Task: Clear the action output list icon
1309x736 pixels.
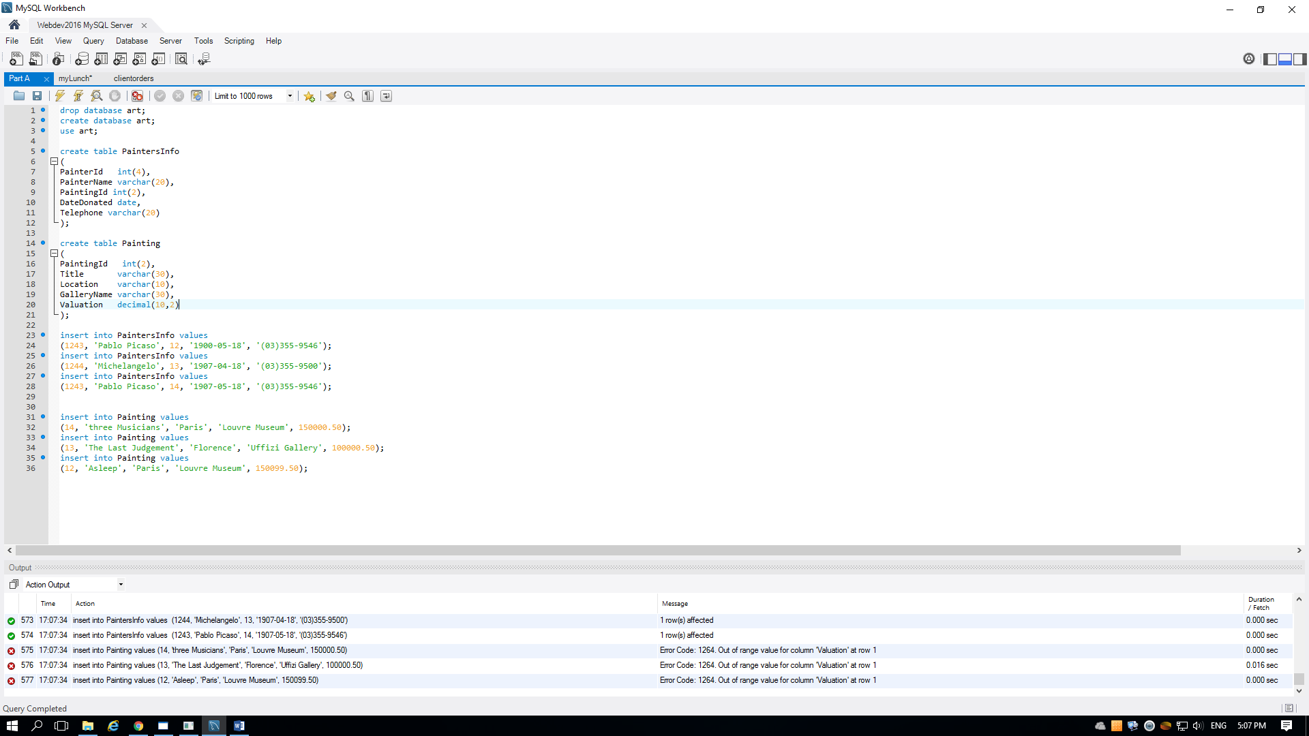Action: (14, 585)
